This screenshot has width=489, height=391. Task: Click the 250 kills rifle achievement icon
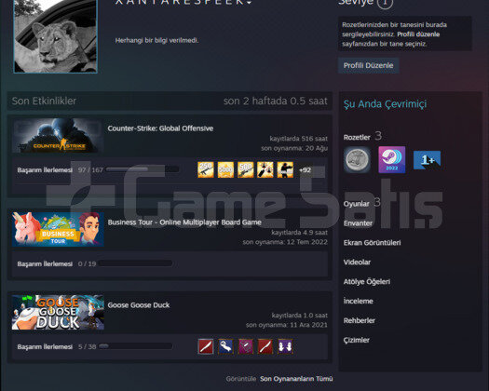pos(206,170)
